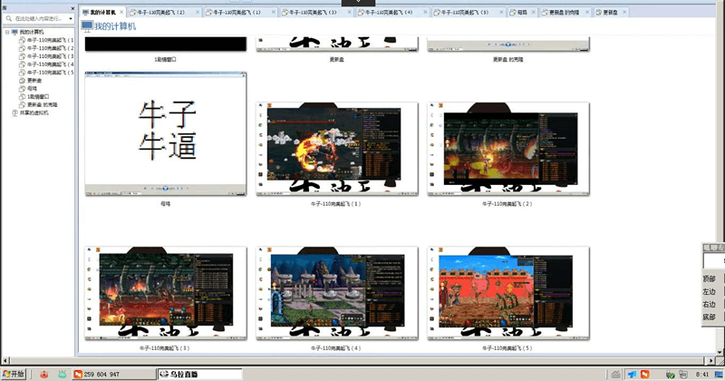Close the library sidebar panel with its X

pyautogui.click(x=72, y=8)
